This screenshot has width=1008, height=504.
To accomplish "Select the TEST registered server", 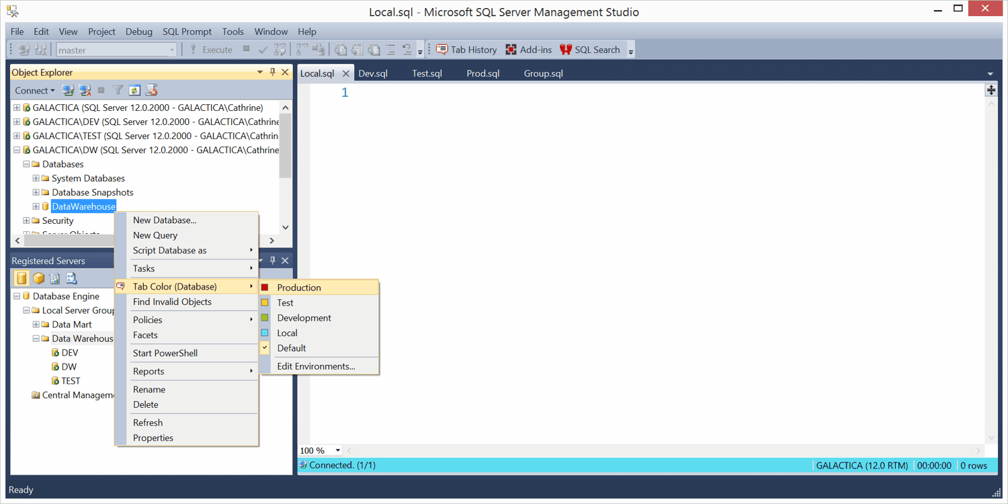I will (71, 381).
